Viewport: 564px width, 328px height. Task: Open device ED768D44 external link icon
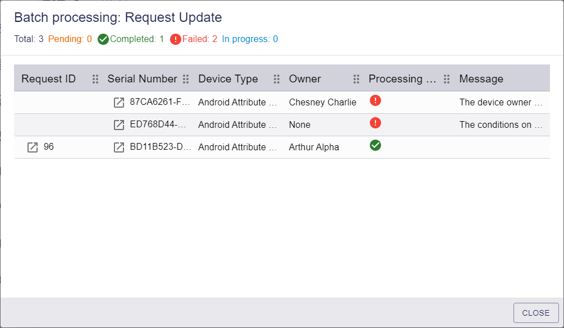(x=119, y=125)
